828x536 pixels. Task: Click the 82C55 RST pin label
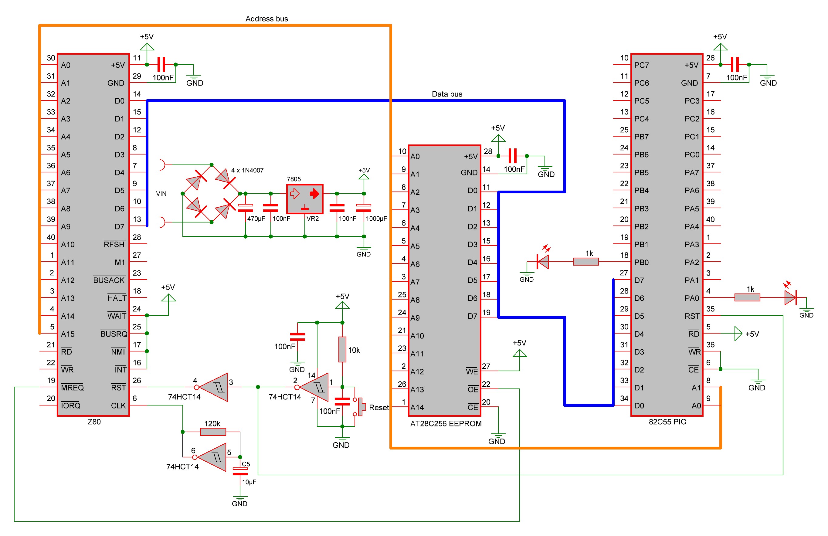pyautogui.click(x=692, y=316)
